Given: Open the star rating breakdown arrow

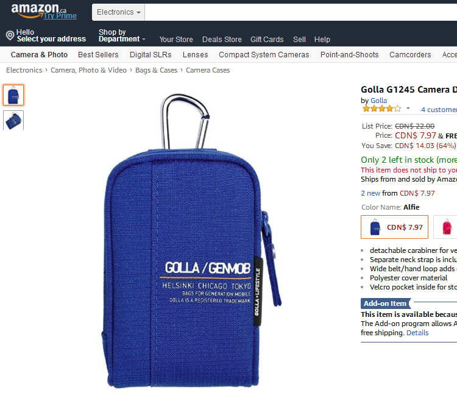Looking at the screenshot, I should (x=408, y=108).
